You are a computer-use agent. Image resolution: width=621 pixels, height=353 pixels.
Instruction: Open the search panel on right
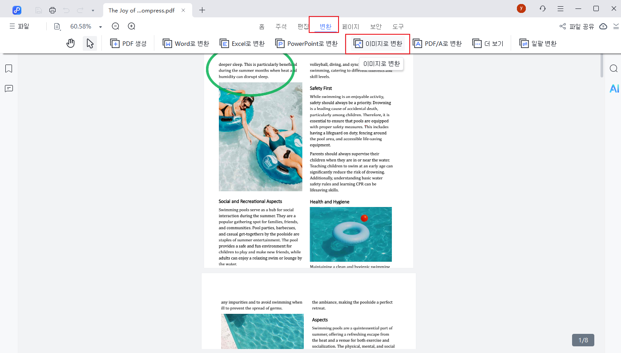[x=613, y=69]
